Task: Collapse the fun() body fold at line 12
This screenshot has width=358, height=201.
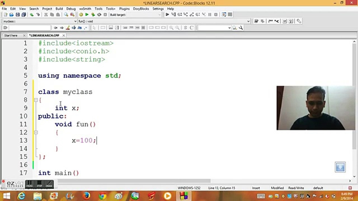Action: (36, 132)
